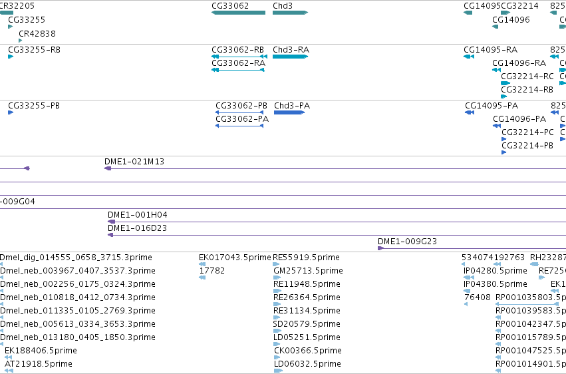Click transcript label CG33062-RA
Image resolution: width=566 pixels, height=374 pixels.
coord(239,63)
